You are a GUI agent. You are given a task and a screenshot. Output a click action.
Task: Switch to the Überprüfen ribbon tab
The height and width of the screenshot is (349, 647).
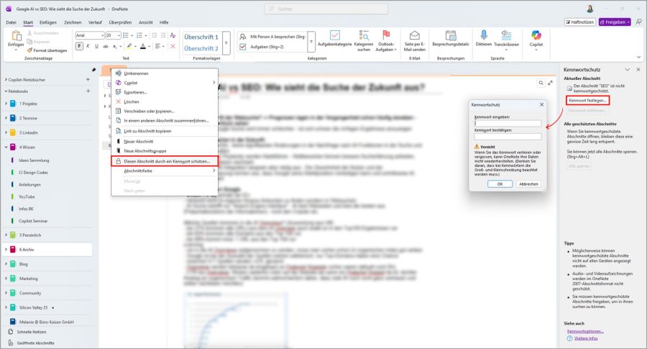point(120,22)
